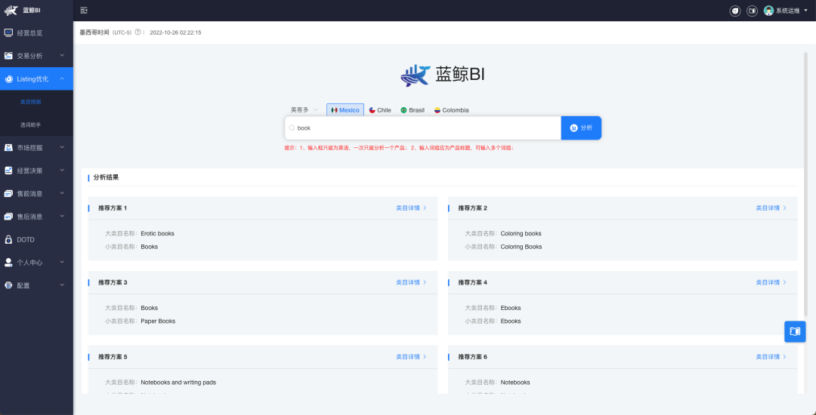Expand the 交易分析 menu chevron
The width and height of the screenshot is (816, 415).
pyautogui.click(x=62, y=56)
